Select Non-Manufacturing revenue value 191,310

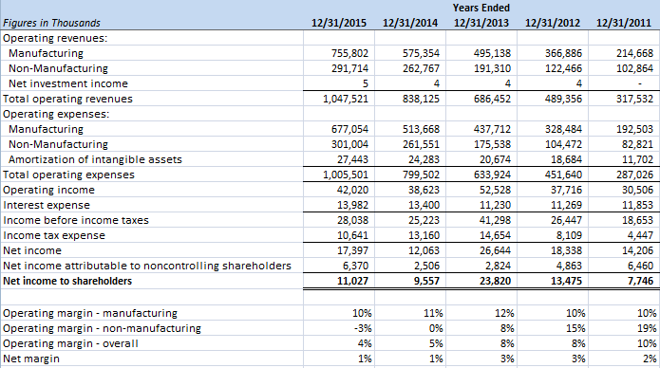pos(492,68)
